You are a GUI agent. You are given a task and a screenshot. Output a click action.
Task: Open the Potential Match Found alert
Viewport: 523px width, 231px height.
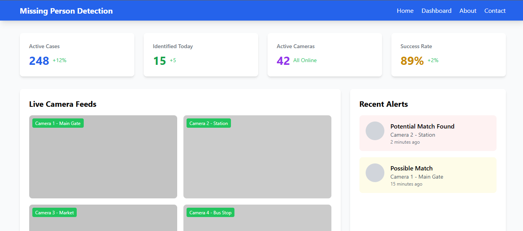click(428, 133)
